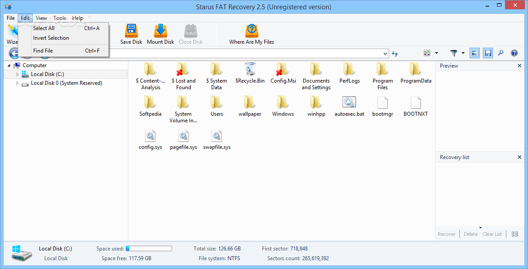Select the $Recycle.Bin icon
528x269 pixels.
[250, 73]
